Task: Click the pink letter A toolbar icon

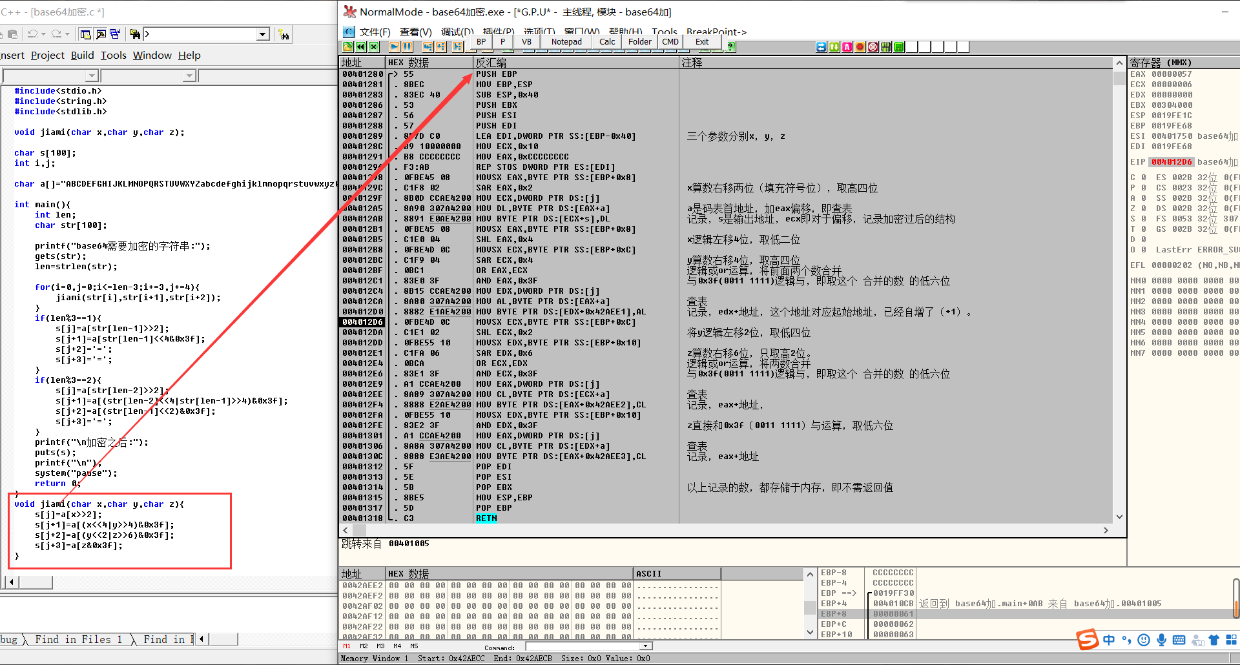Action: coord(847,46)
